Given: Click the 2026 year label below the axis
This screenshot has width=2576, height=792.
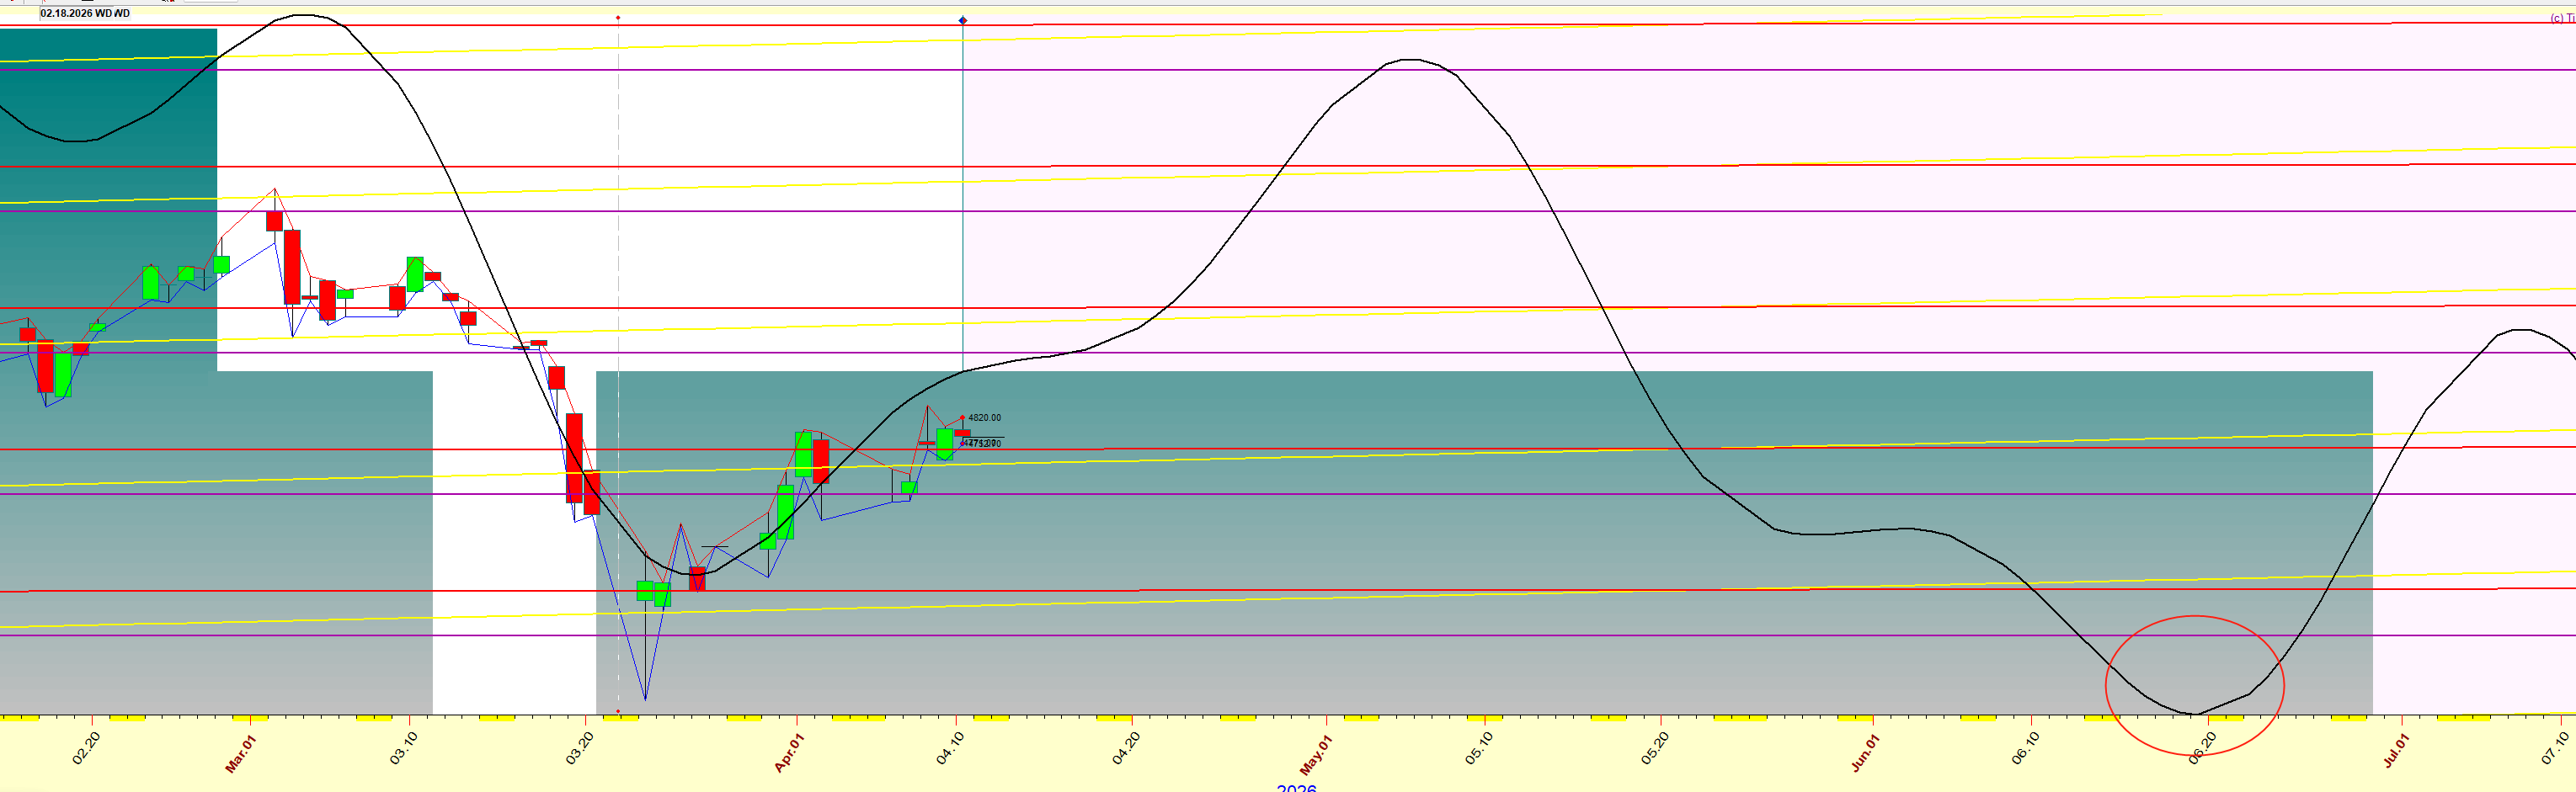Looking at the screenshot, I should pos(1296,788).
